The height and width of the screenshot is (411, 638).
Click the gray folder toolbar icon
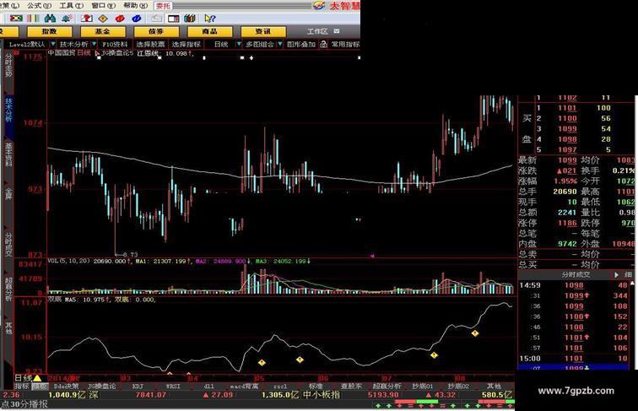[x=156, y=19]
